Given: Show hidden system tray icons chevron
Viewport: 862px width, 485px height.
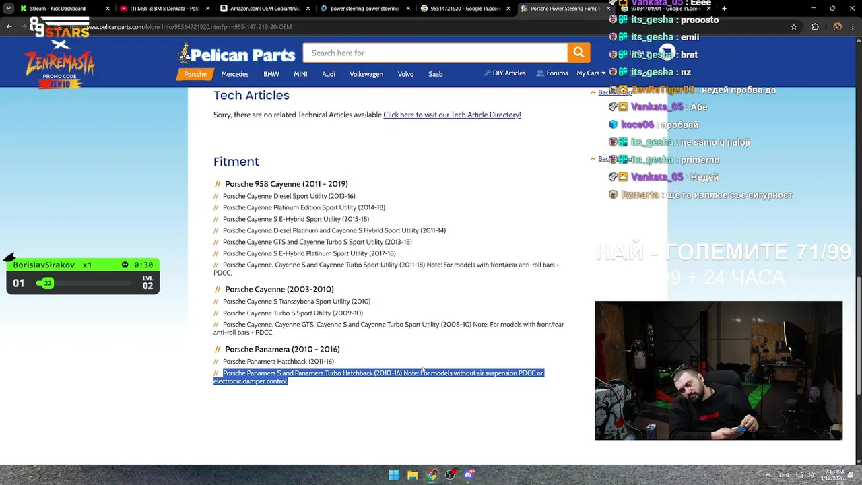Looking at the screenshot, I should pos(769,475).
